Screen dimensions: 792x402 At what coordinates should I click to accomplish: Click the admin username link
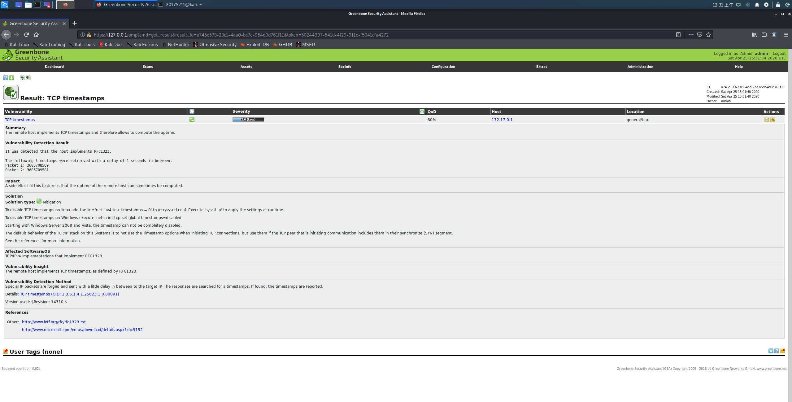[x=761, y=53]
